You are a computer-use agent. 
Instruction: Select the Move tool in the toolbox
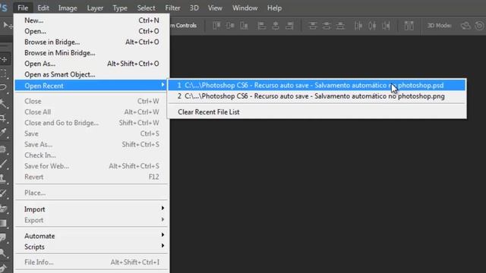[5, 59]
